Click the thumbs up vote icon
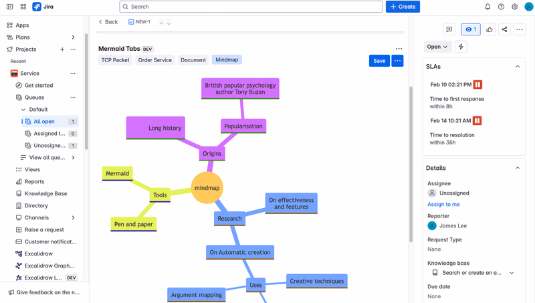This screenshot has width=535, height=303. 490,29
